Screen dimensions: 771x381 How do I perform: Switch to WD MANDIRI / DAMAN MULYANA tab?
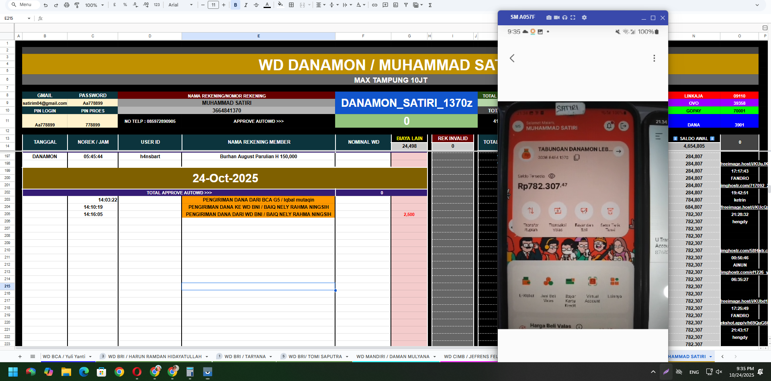point(393,357)
